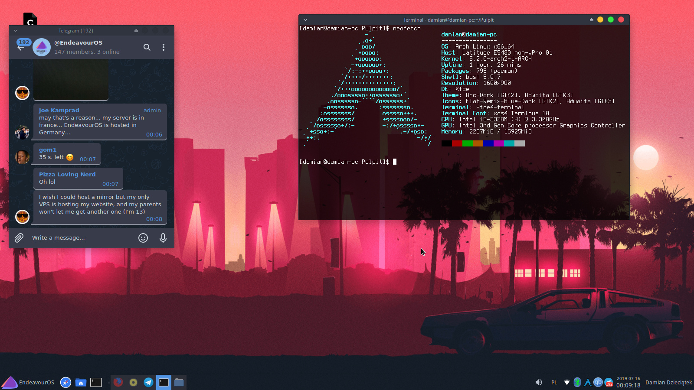The height and width of the screenshot is (390, 694).
Task: Change keyboard layout via PL indicator
Action: [554, 383]
